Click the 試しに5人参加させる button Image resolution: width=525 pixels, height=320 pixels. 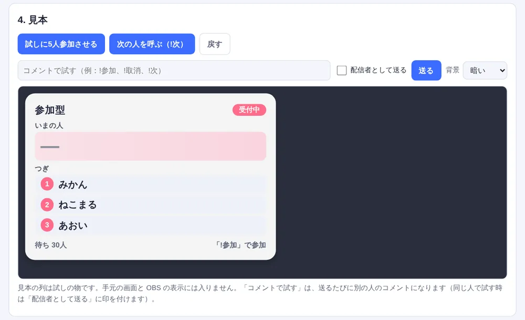tap(61, 44)
